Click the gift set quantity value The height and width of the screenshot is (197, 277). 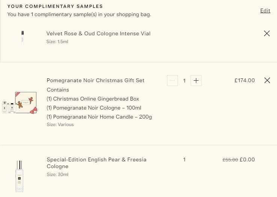[184, 81]
